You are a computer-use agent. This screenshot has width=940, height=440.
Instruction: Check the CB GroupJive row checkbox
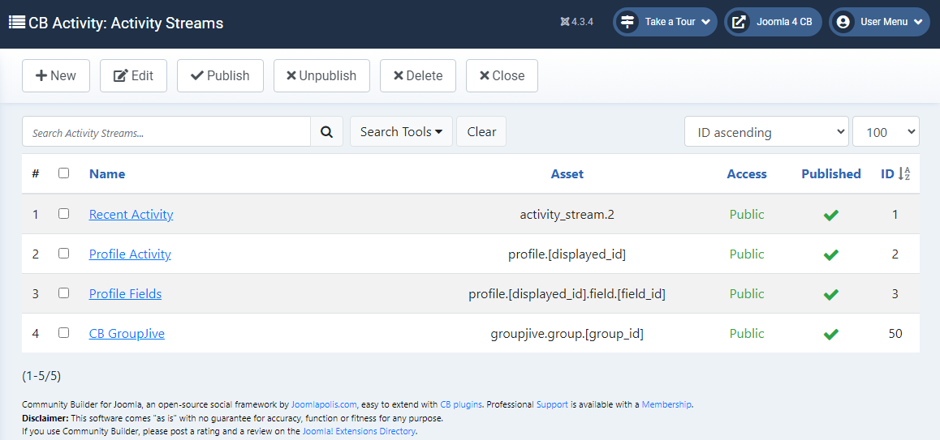tap(63, 333)
